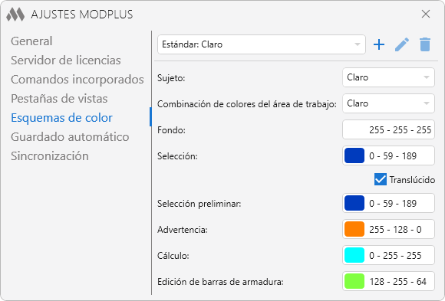Select Pestañas de vistas section
Screen dimensions: 445x301
click(59, 99)
